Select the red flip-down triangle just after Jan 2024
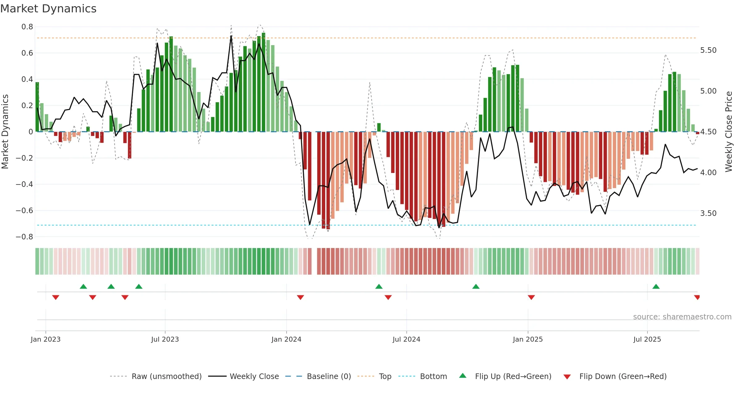742x417 pixels. point(301,297)
